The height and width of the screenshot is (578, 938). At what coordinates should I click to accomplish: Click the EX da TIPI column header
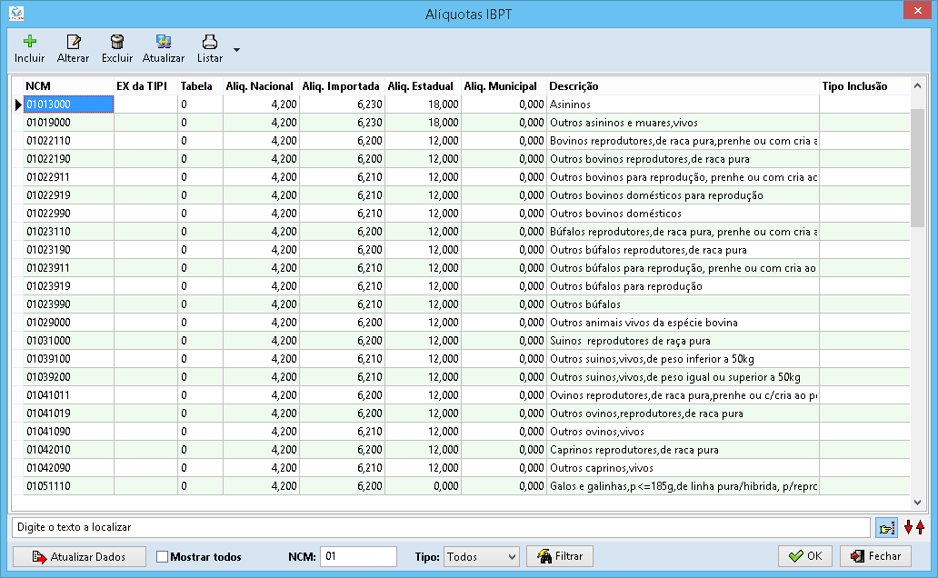(x=145, y=86)
